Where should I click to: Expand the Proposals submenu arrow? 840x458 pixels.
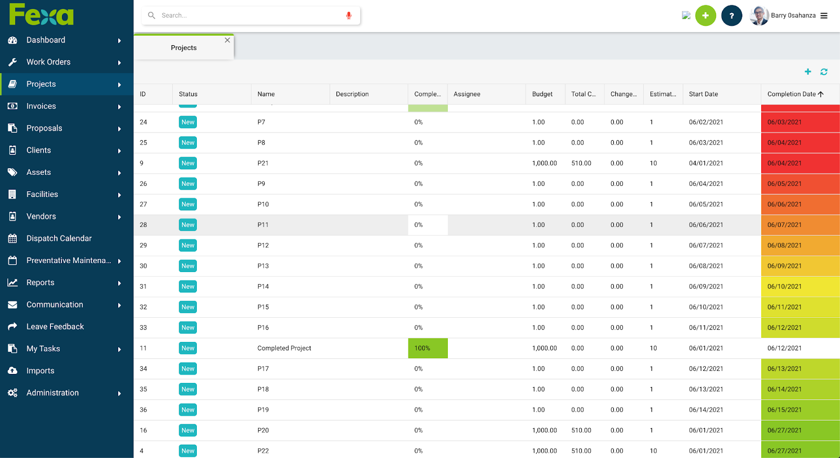pyautogui.click(x=120, y=129)
